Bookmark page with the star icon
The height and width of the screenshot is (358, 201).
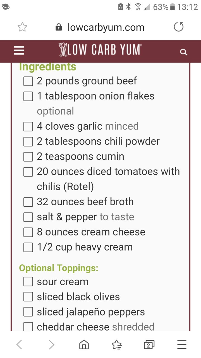click(x=22, y=27)
